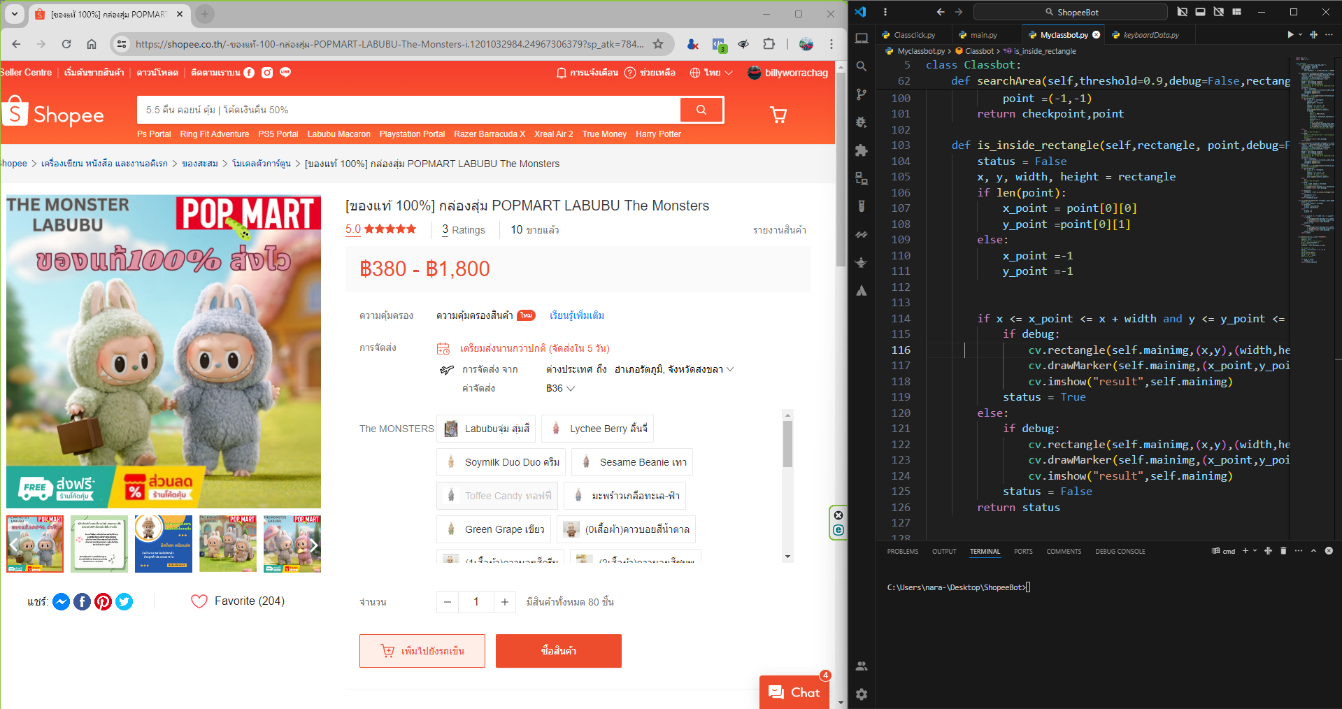
Task: Share product on Pinterest icon
Action: [x=103, y=601]
